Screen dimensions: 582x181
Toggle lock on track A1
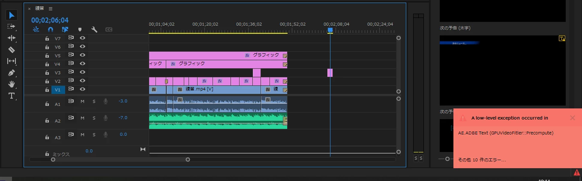[x=47, y=104]
